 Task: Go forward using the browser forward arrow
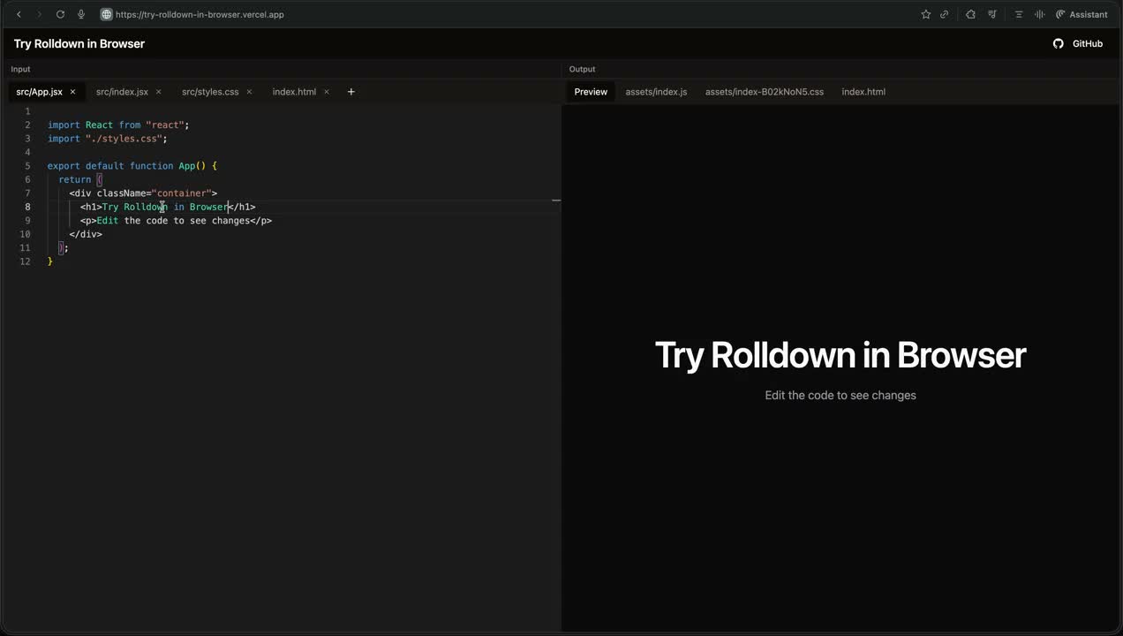pyautogui.click(x=39, y=14)
